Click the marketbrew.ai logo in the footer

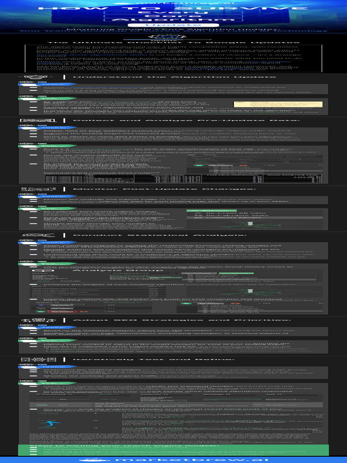pos(173,460)
